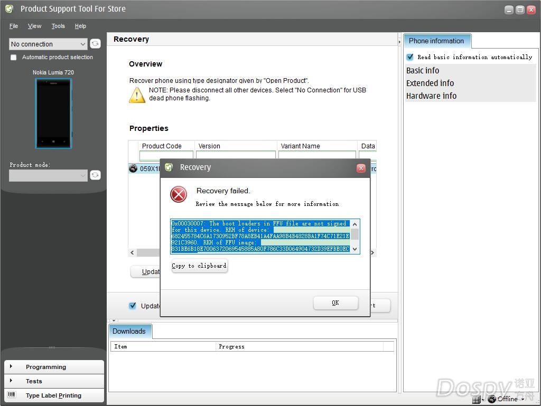Click the OK button in Recovery dialog
The width and height of the screenshot is (541, 406).
(335, 303)
